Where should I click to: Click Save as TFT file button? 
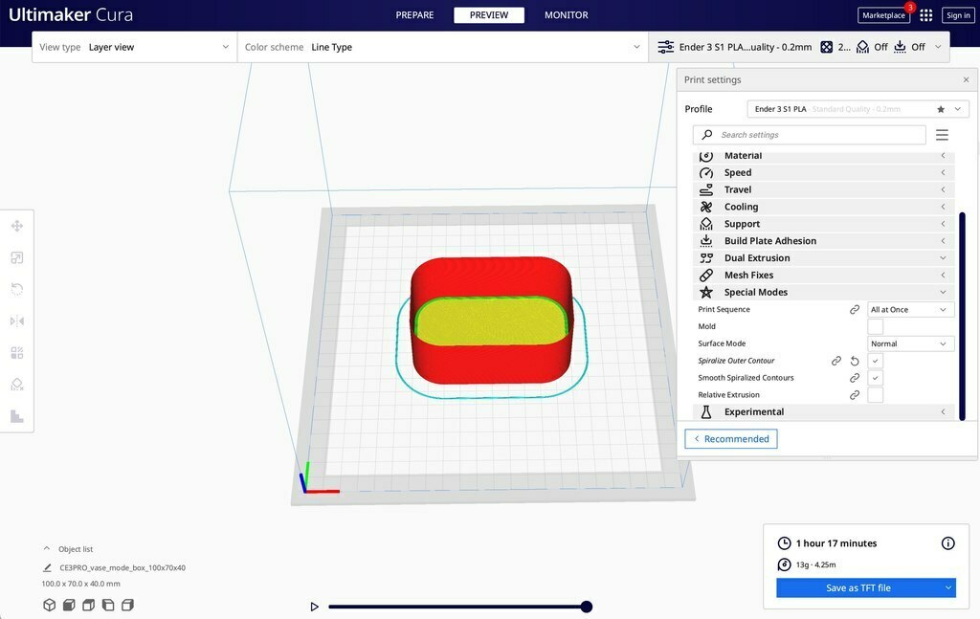click(858, 587)
